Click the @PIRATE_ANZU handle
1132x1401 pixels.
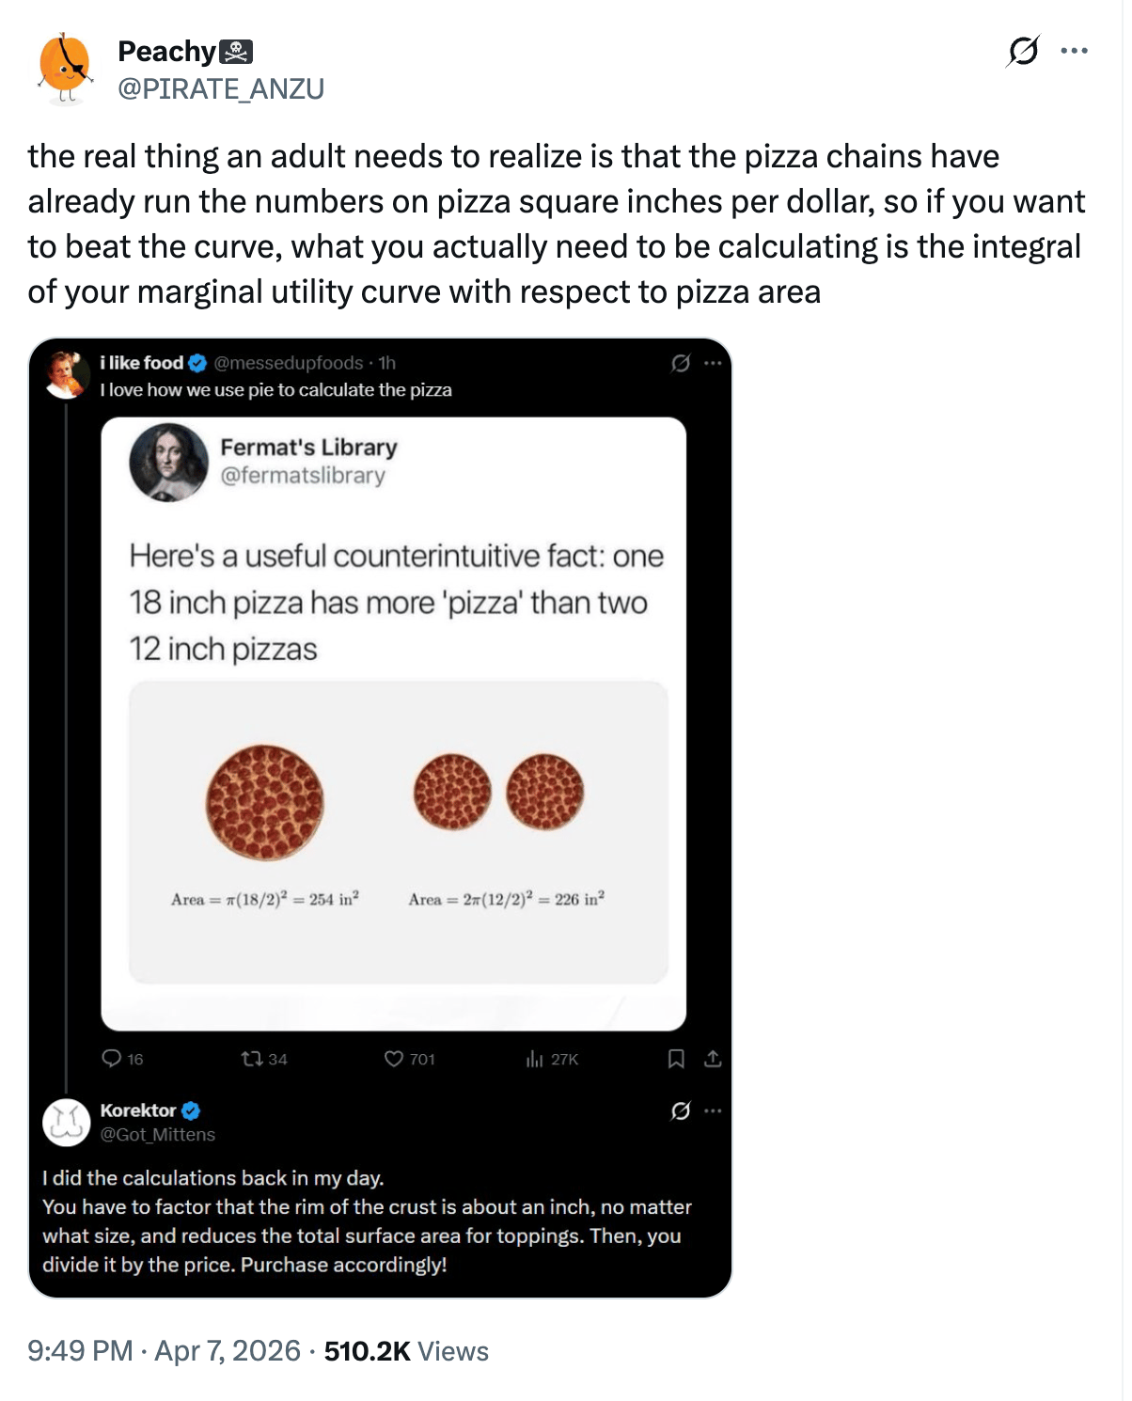click(x=221, y=88)
